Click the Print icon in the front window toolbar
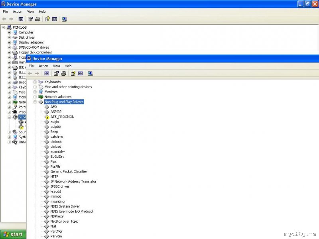 click(63, 74)
